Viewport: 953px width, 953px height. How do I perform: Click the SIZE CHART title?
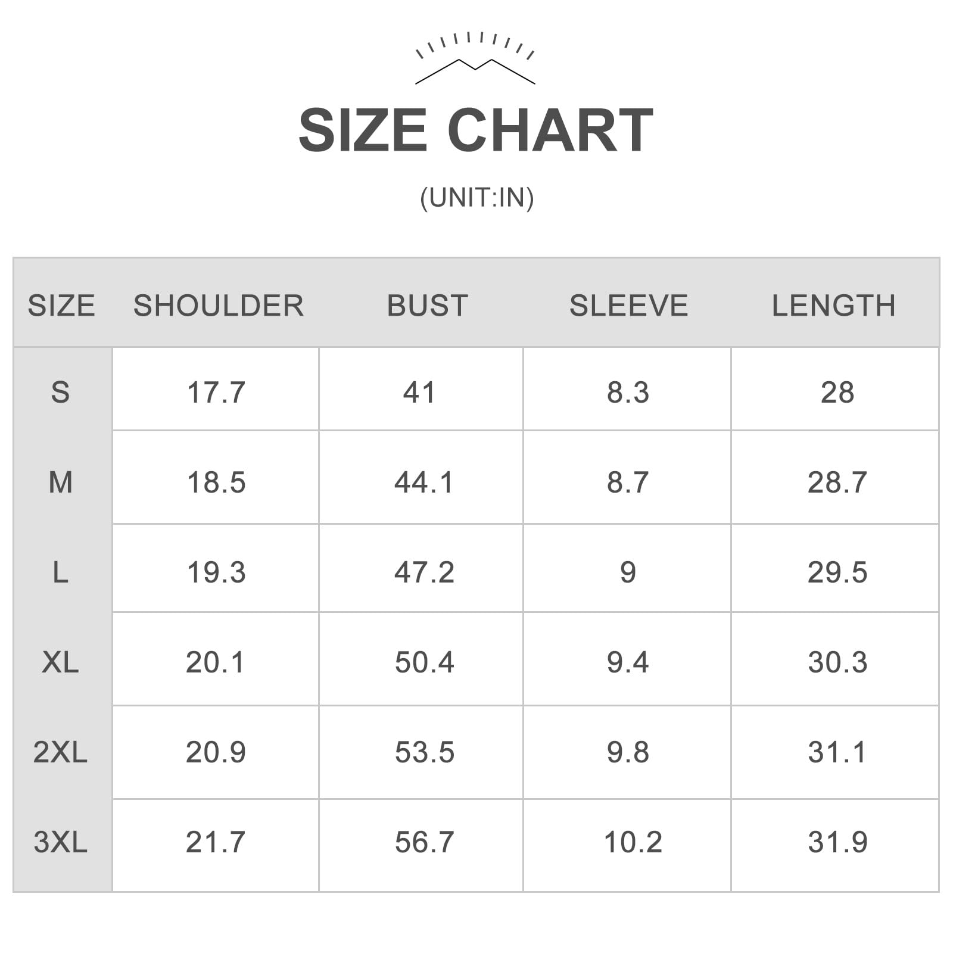click(x=476, y=130)
